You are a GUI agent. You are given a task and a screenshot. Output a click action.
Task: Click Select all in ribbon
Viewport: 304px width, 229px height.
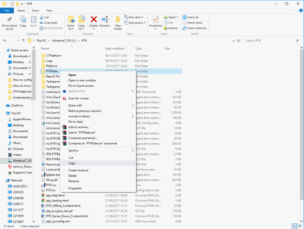point(191,17)
